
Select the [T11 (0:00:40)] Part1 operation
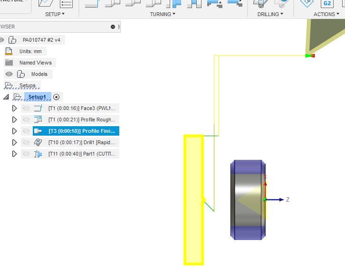pyautogui.click(x=82, y=154)
